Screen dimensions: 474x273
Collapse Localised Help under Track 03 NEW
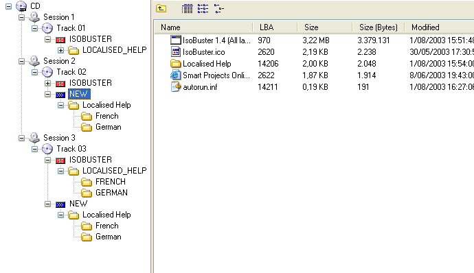[x=60, y=215]
